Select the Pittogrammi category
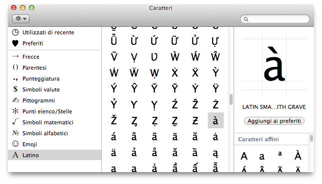The image size is (322, 184). point(54,100)
